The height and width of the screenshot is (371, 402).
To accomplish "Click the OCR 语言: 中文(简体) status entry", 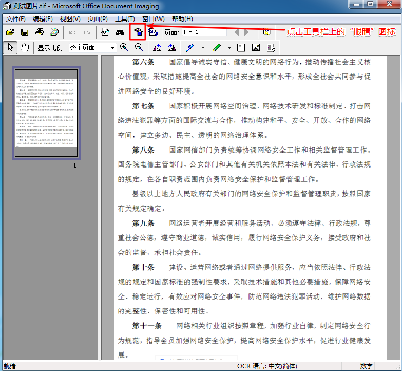I will 267,366.
